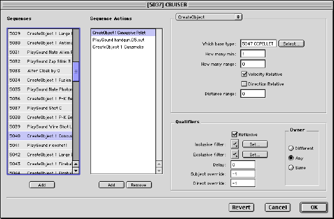
Task: Open the Exclusive filter flag icon
Action: 235,154
